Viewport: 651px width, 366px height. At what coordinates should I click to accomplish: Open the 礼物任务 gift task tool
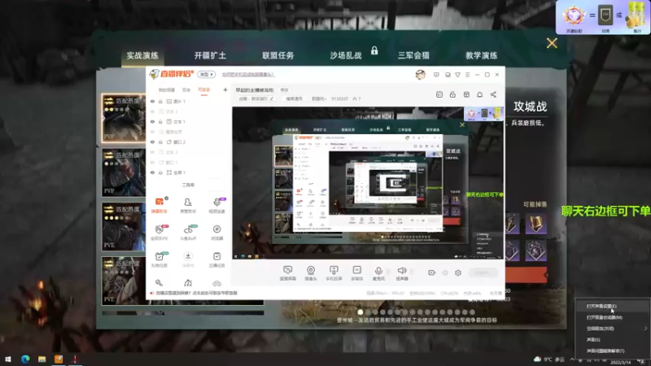coord(159,259)
